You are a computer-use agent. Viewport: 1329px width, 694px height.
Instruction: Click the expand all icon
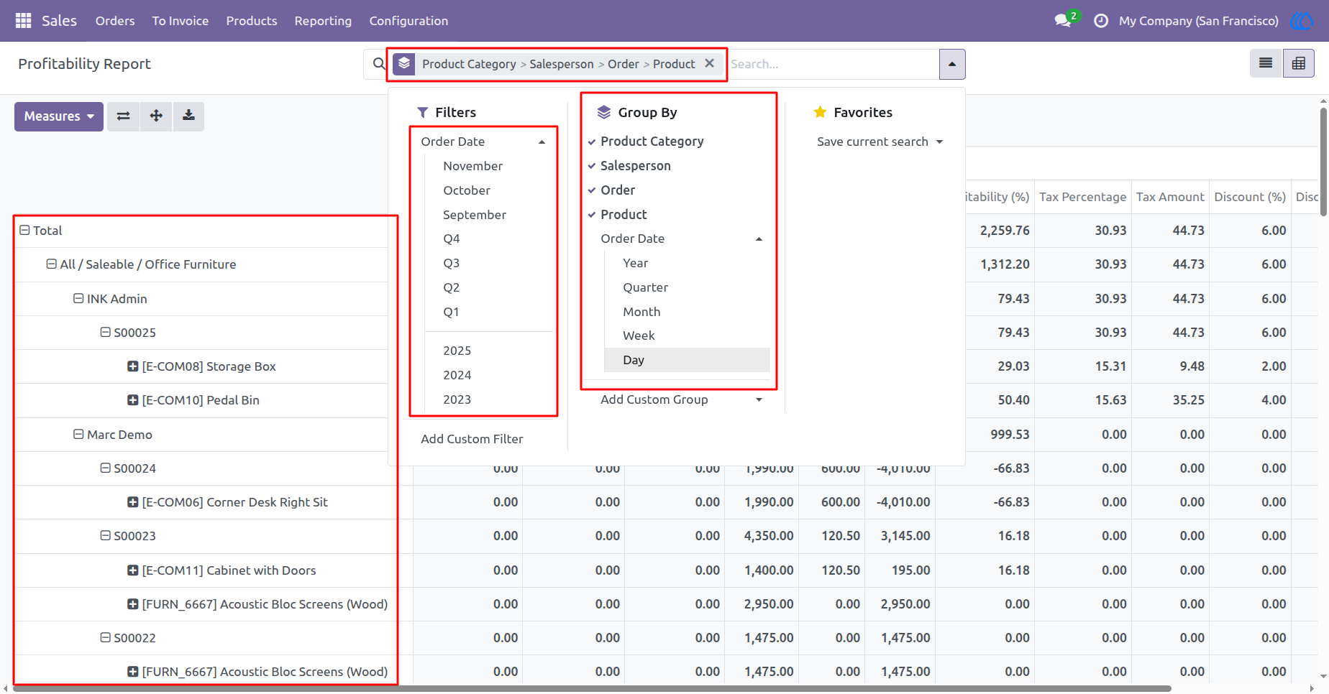pos(156,116)
